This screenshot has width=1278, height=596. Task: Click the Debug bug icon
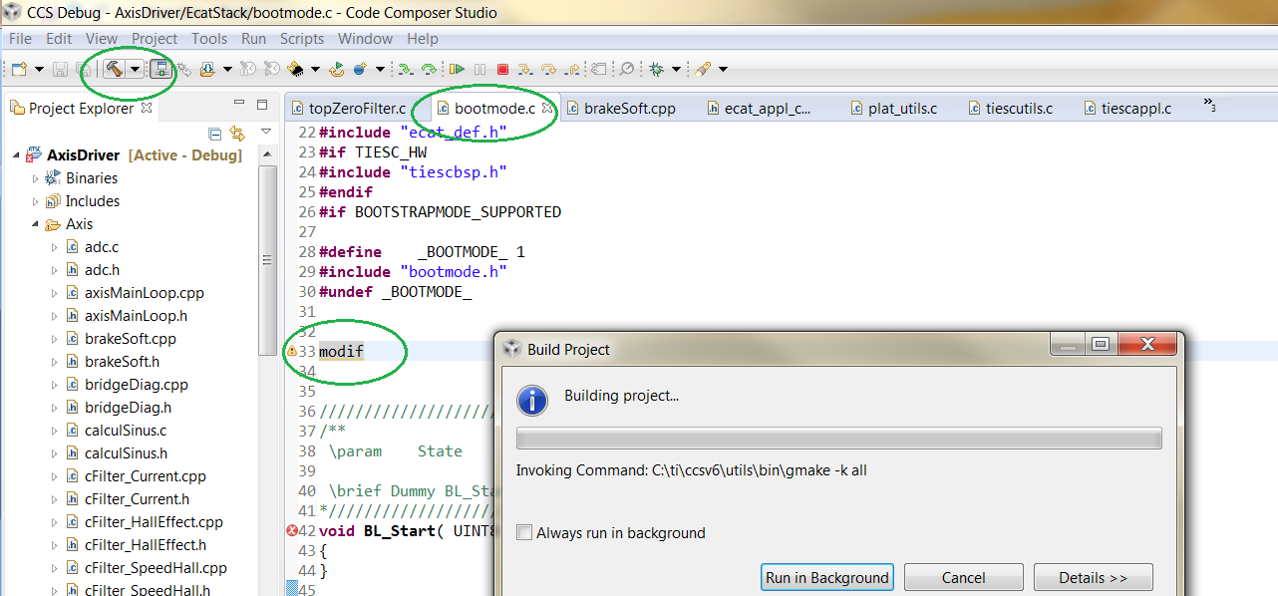pyautogui.click(x=656, y=69)
